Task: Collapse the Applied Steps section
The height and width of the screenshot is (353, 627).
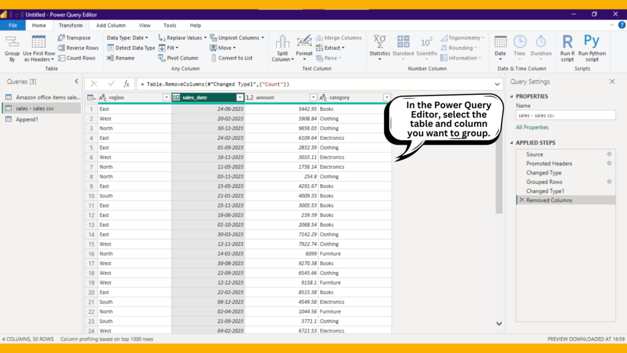Action: coord(511,143)
